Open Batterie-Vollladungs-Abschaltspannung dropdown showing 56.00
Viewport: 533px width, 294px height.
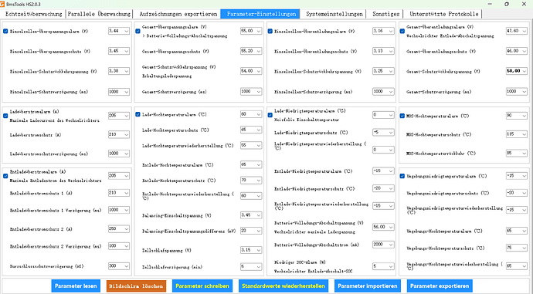click(x=383, y=227)
